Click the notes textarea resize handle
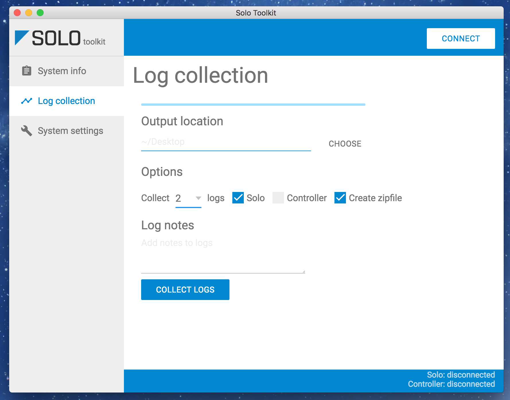The image size is (510, 400). pos(303,272)
